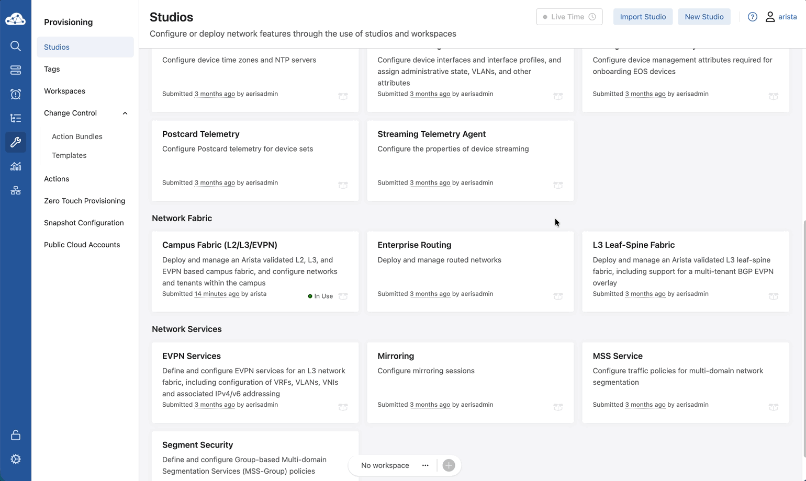The image size is (806, 481).
Task: Open the L3 Leaf-Spine Fabric studio
Action: (x=686, y=271)
